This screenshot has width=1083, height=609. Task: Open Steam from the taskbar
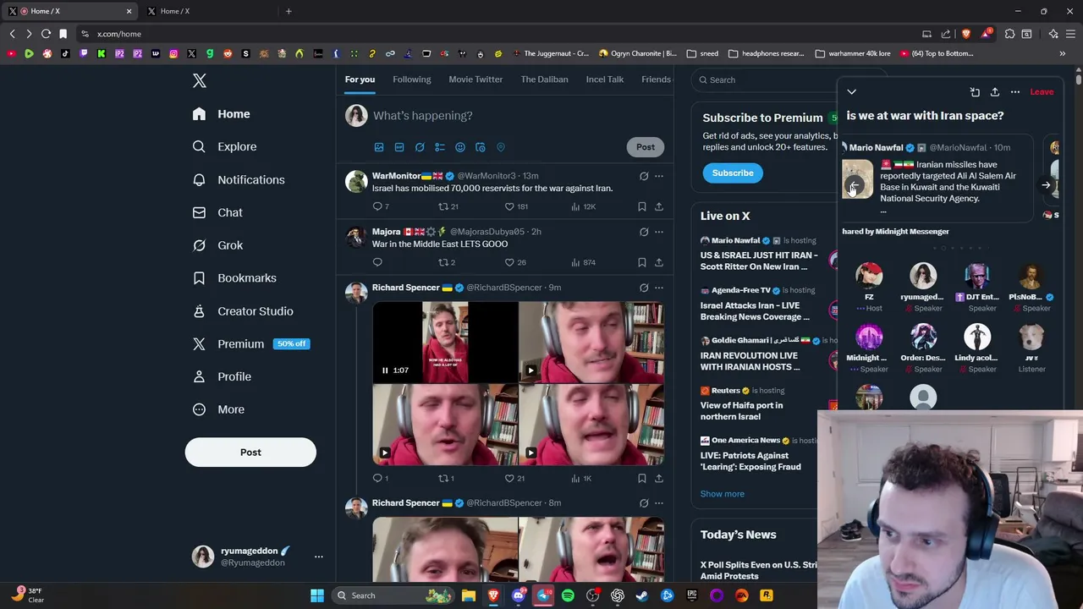coord(642,595)
